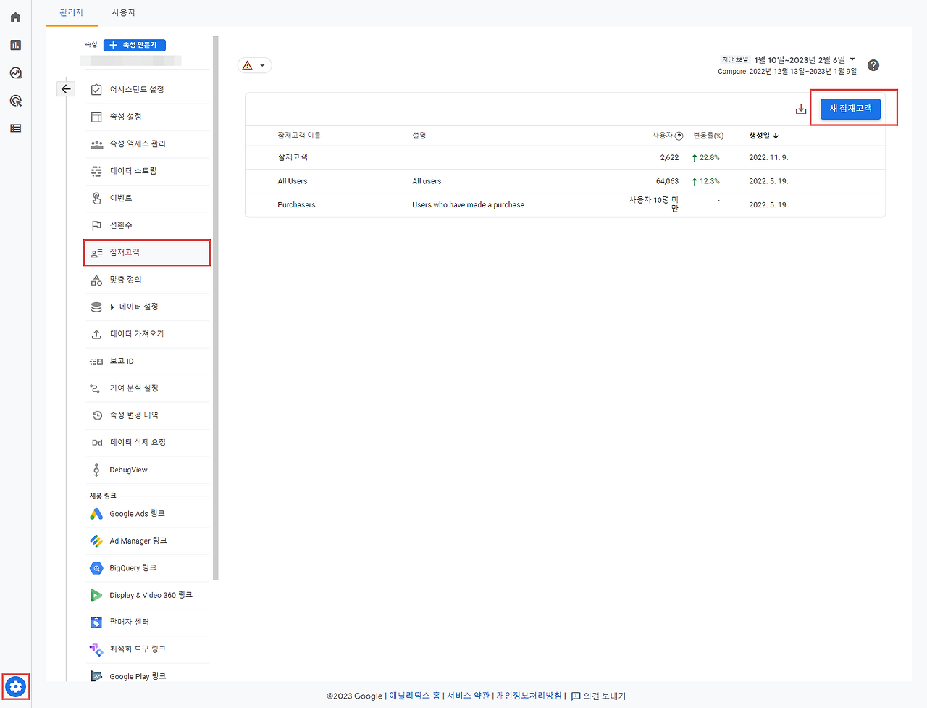Click the 속성 설정 layout icon
The image size is (927, 708).
96,117
